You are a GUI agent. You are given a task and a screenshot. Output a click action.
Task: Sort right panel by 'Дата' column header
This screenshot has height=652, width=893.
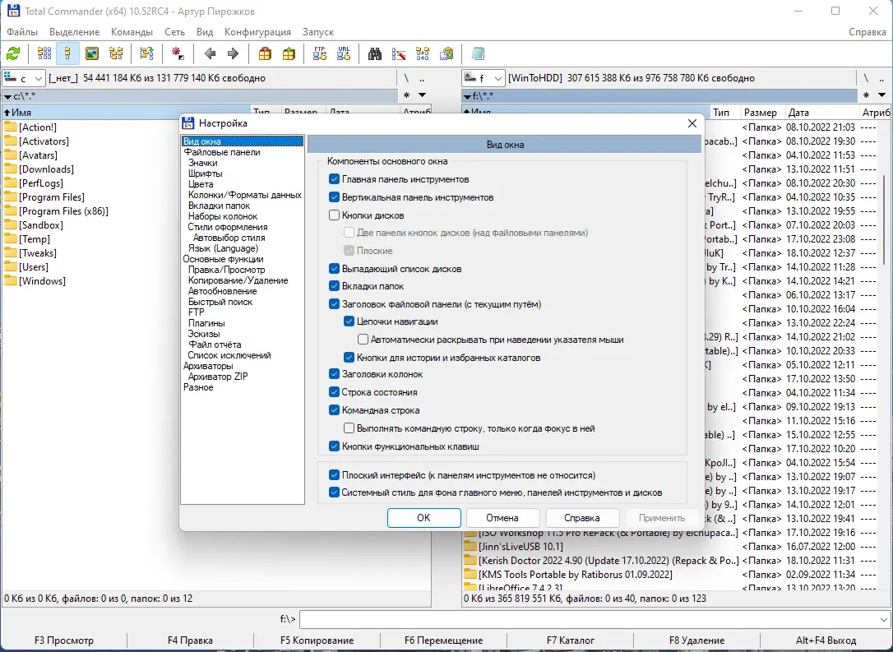click(x=821, y=112)
